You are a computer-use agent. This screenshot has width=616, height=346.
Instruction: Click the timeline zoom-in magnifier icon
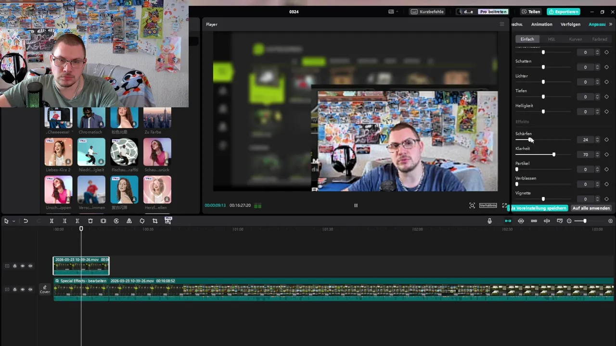pos(611,221)
